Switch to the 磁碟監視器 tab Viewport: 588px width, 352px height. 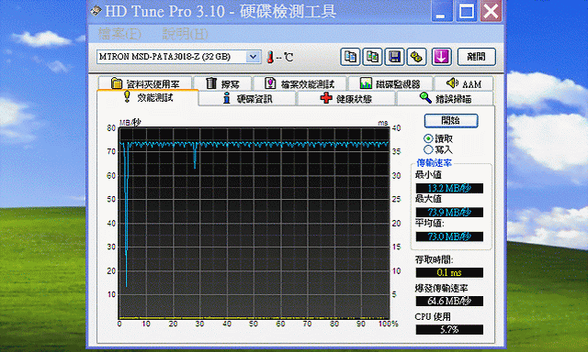(x=390, y=83)
